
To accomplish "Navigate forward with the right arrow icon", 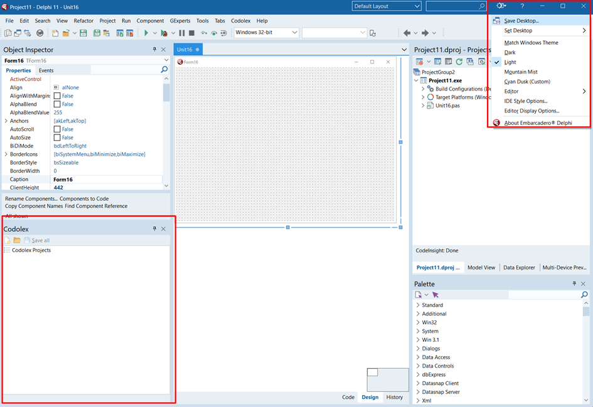I will (x=425, y=33).
